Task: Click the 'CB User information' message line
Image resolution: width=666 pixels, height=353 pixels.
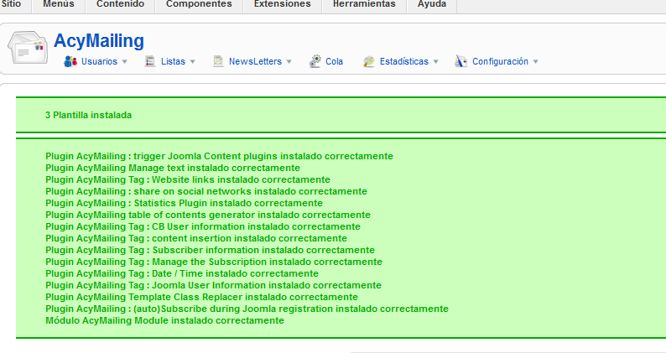Action: click(x=203, y=227)
